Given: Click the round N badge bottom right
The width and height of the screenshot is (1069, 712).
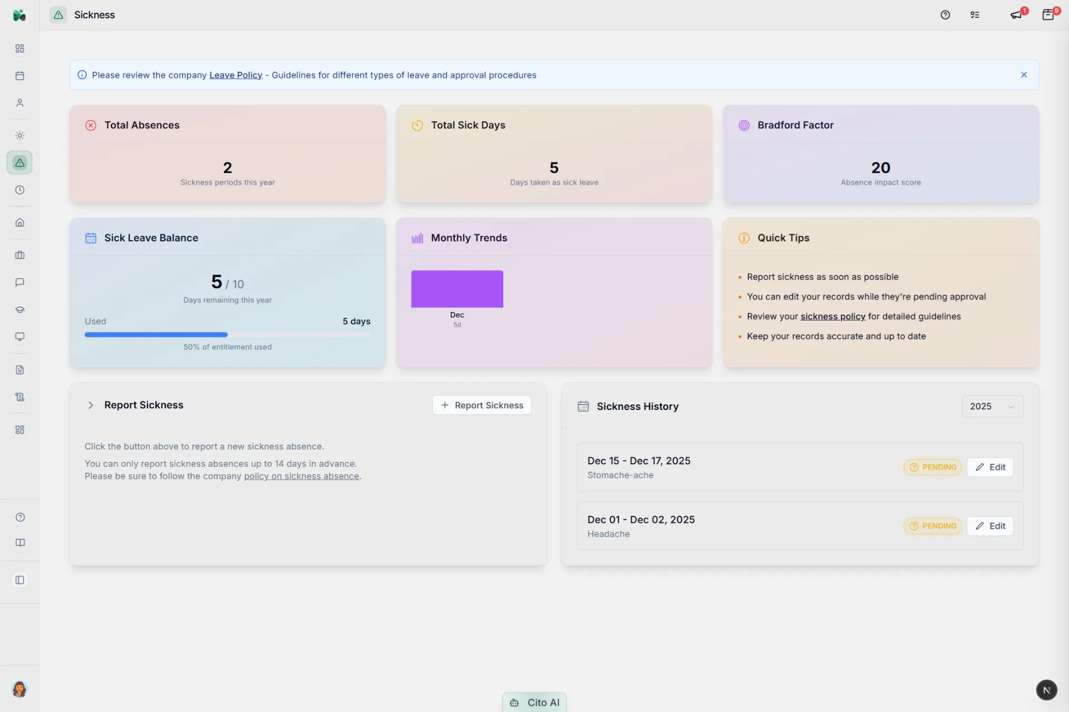Looking at the screenshot, I should (x=1047, y=690).
